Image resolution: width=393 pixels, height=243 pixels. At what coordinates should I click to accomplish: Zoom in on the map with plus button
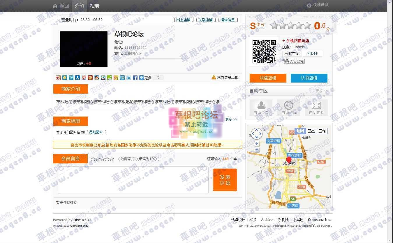pos(256,144)
